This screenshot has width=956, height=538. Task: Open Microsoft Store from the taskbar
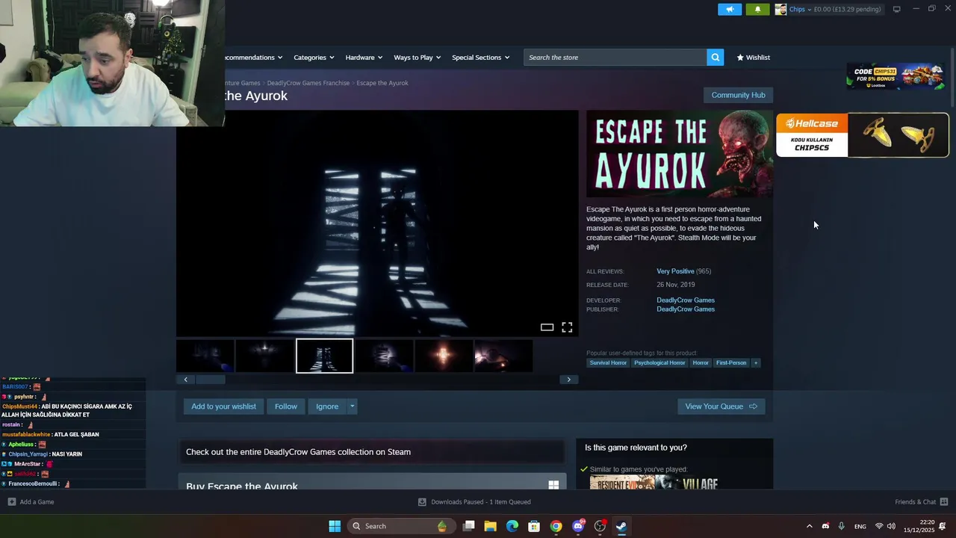pyautogui.click(x=534, y=526)
